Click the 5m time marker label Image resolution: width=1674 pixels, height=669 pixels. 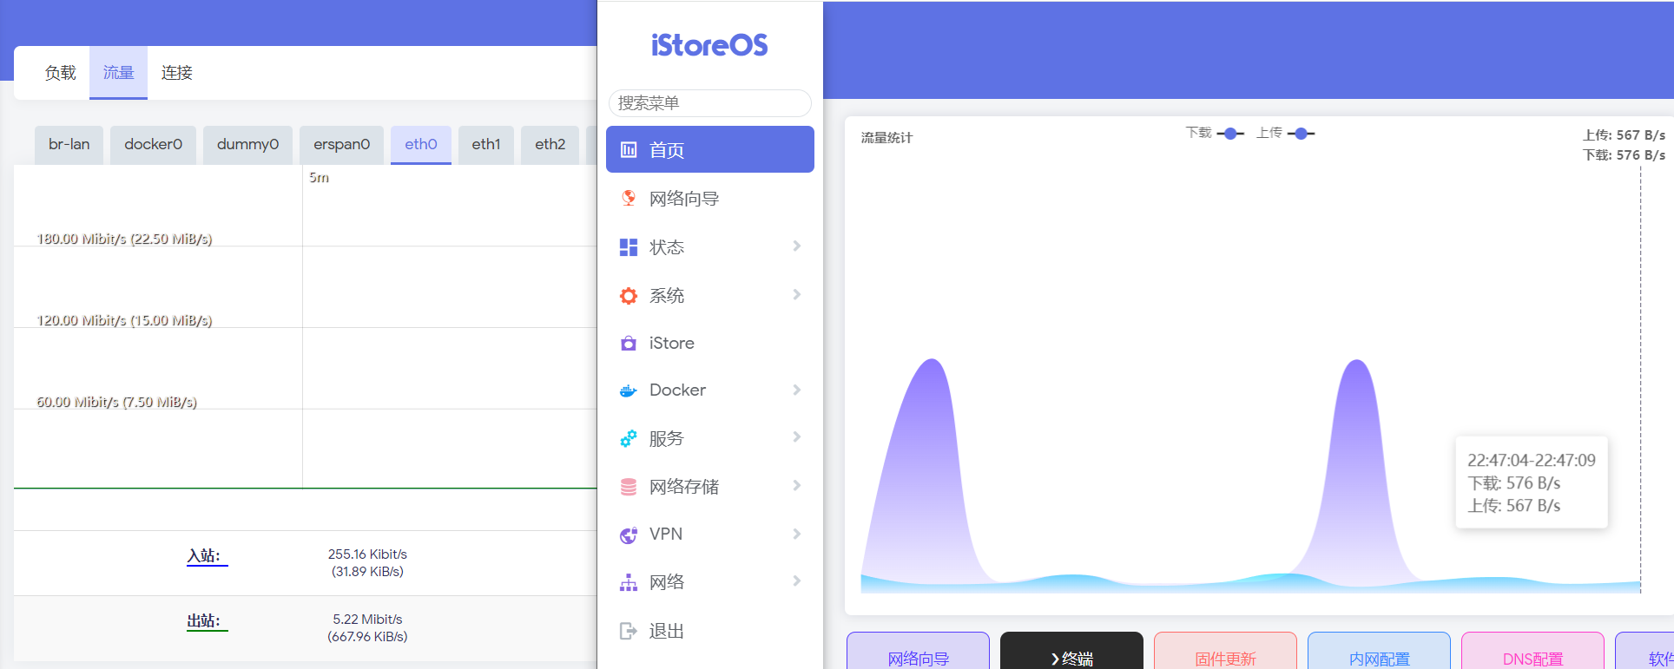point(319,178)
